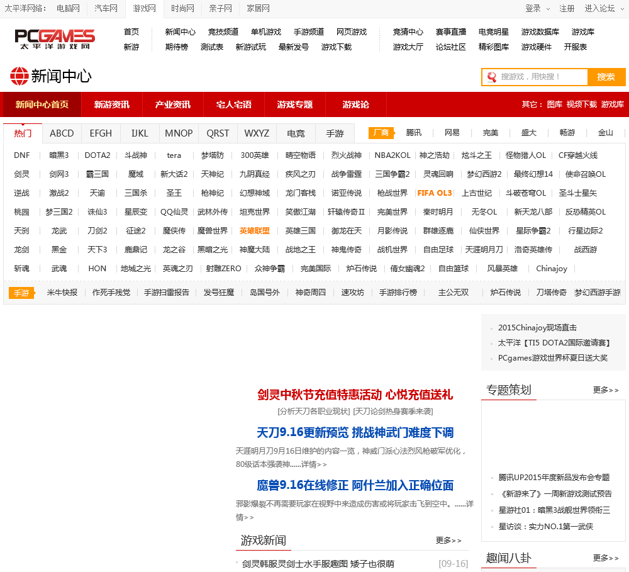629x572 pixels.
Task: Click the highlighted 英雄联盟 link
Action: point(255,231)
